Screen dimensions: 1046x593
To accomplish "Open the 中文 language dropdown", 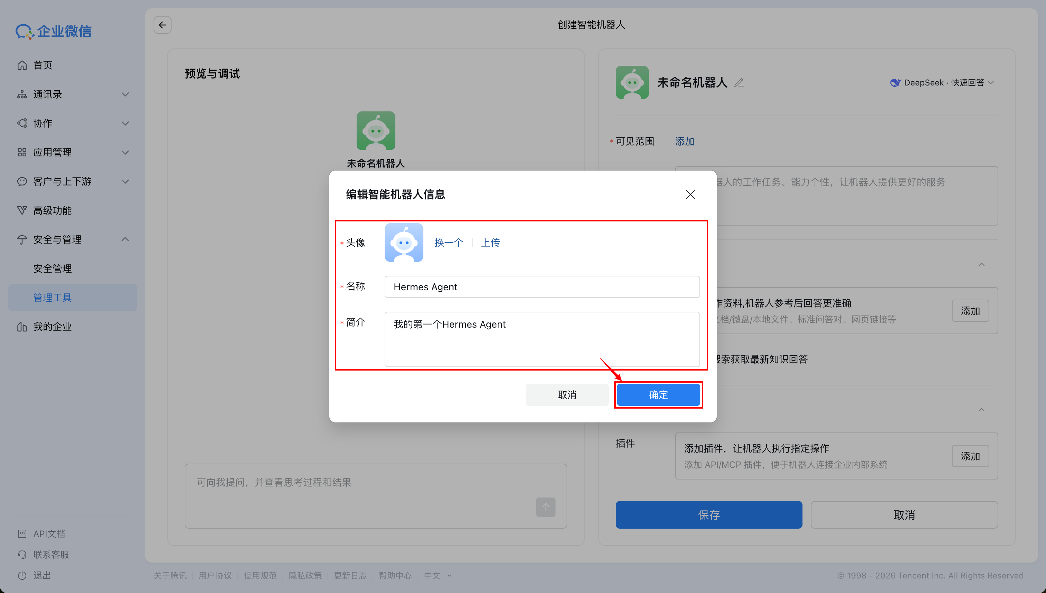I will click(x=437, y=575).
